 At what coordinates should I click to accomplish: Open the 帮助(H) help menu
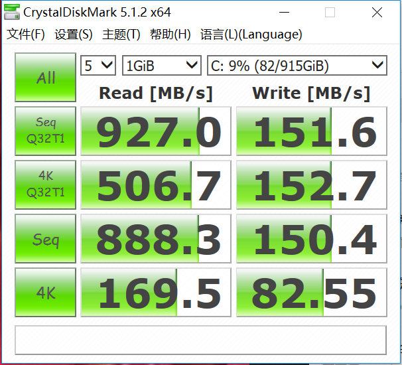170,35
